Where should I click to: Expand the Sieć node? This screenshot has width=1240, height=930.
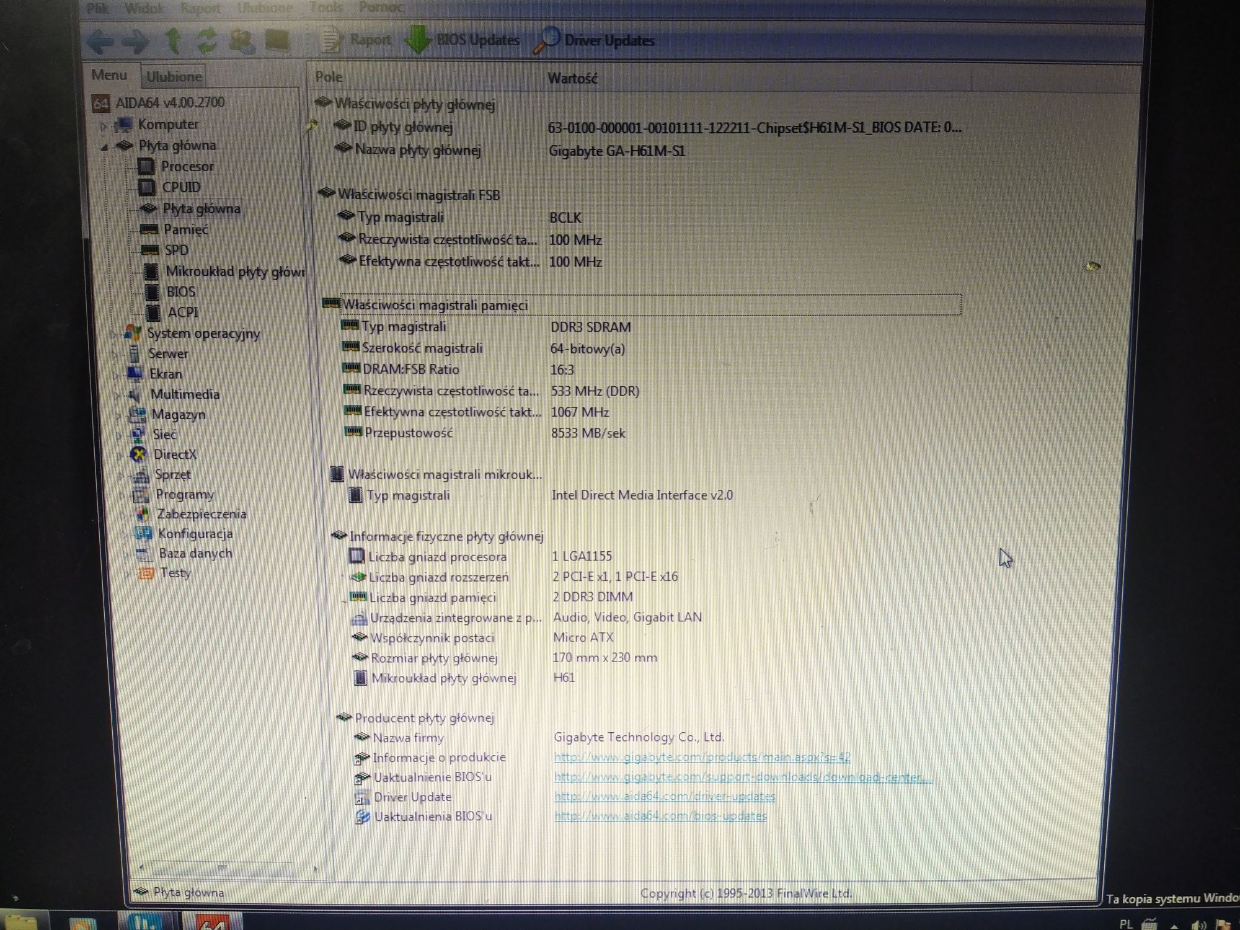(x=118, y=436)
